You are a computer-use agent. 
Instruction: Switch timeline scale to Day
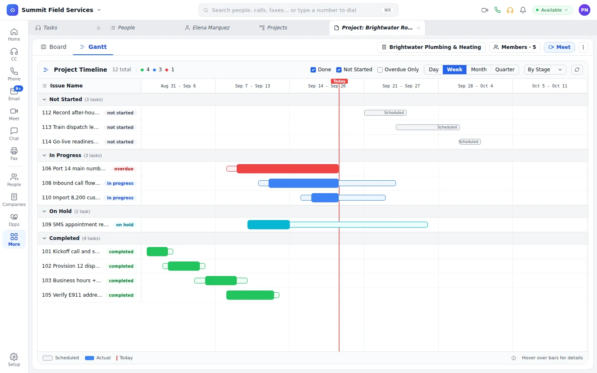click(x=434, y=70)
